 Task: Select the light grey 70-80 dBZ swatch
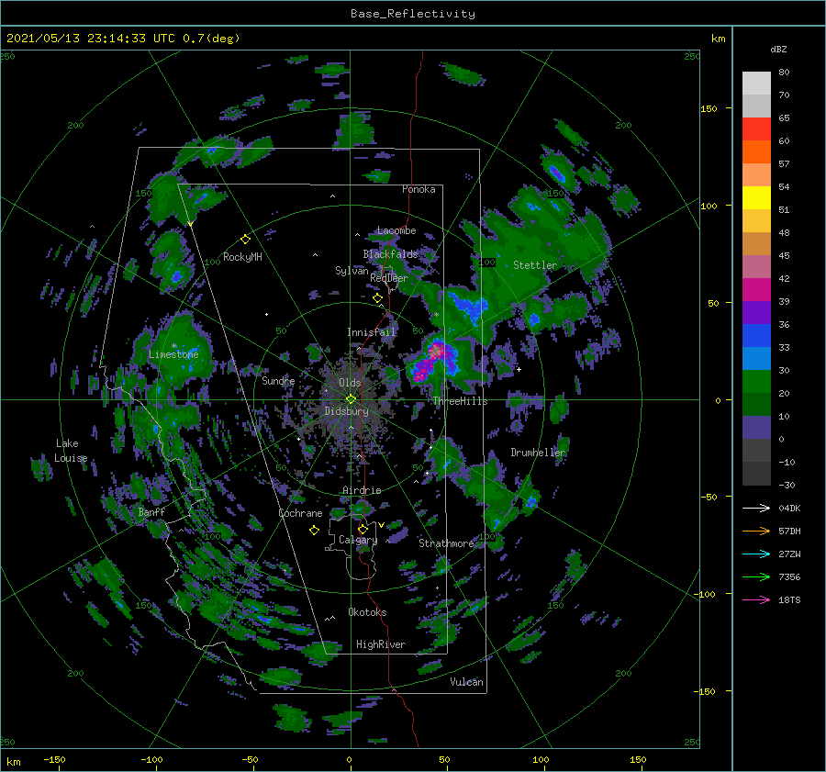[x=756, y=84]
